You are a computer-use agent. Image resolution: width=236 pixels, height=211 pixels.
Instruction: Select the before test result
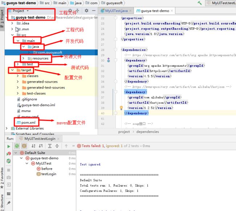pos(45,169)
